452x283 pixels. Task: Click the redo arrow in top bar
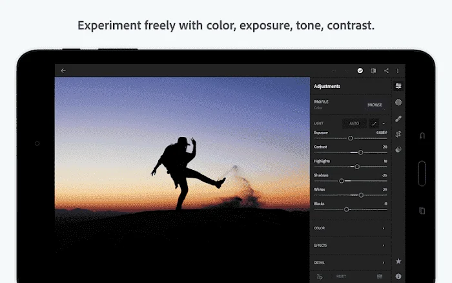click(x=347, y=71)
